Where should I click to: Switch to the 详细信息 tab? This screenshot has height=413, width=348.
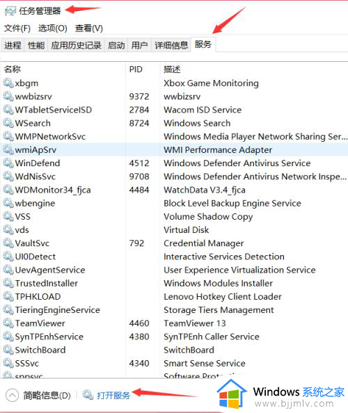pyautogui.click(x=171, y=45)
